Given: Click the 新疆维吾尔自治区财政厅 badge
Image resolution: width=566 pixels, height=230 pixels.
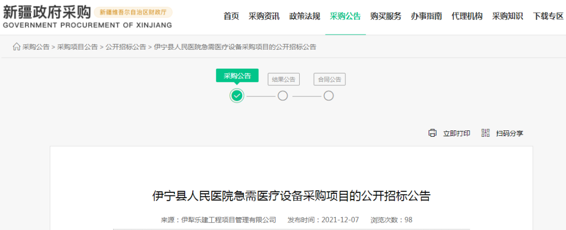Looking at the screenshot, I should (133, 12).
